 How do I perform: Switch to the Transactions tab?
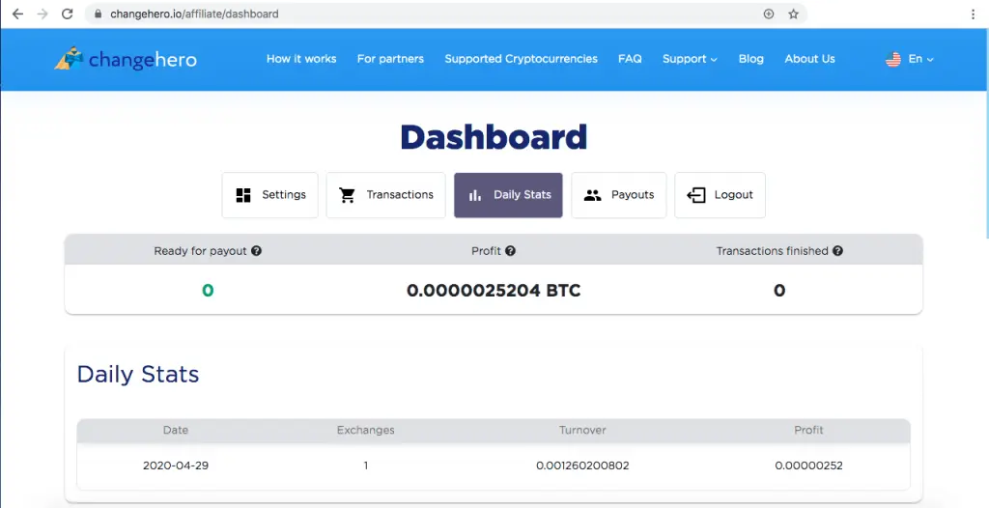386,195
